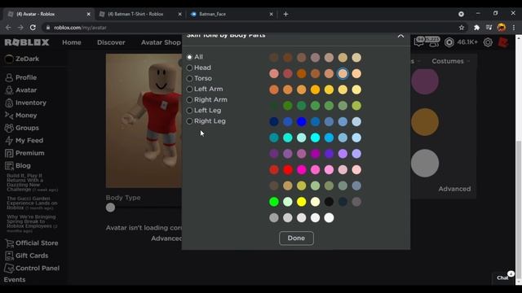
Task: Open the Chrome media control icon
Action: [489, 28]
